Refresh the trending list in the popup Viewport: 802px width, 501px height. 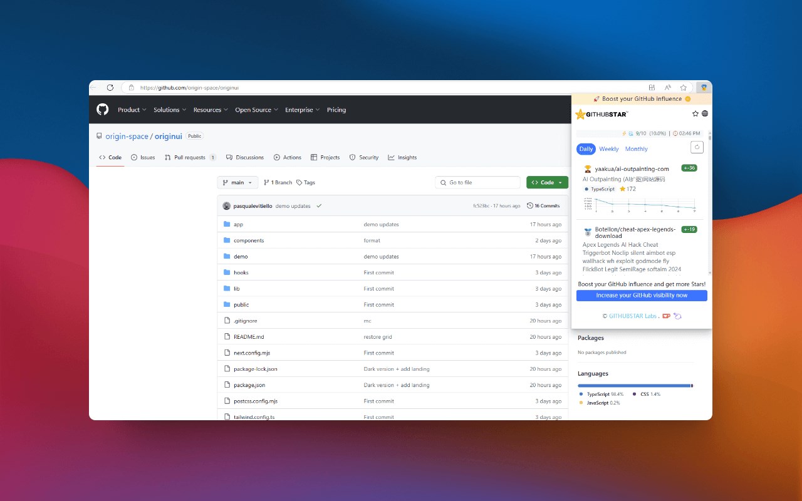[697, 147]
